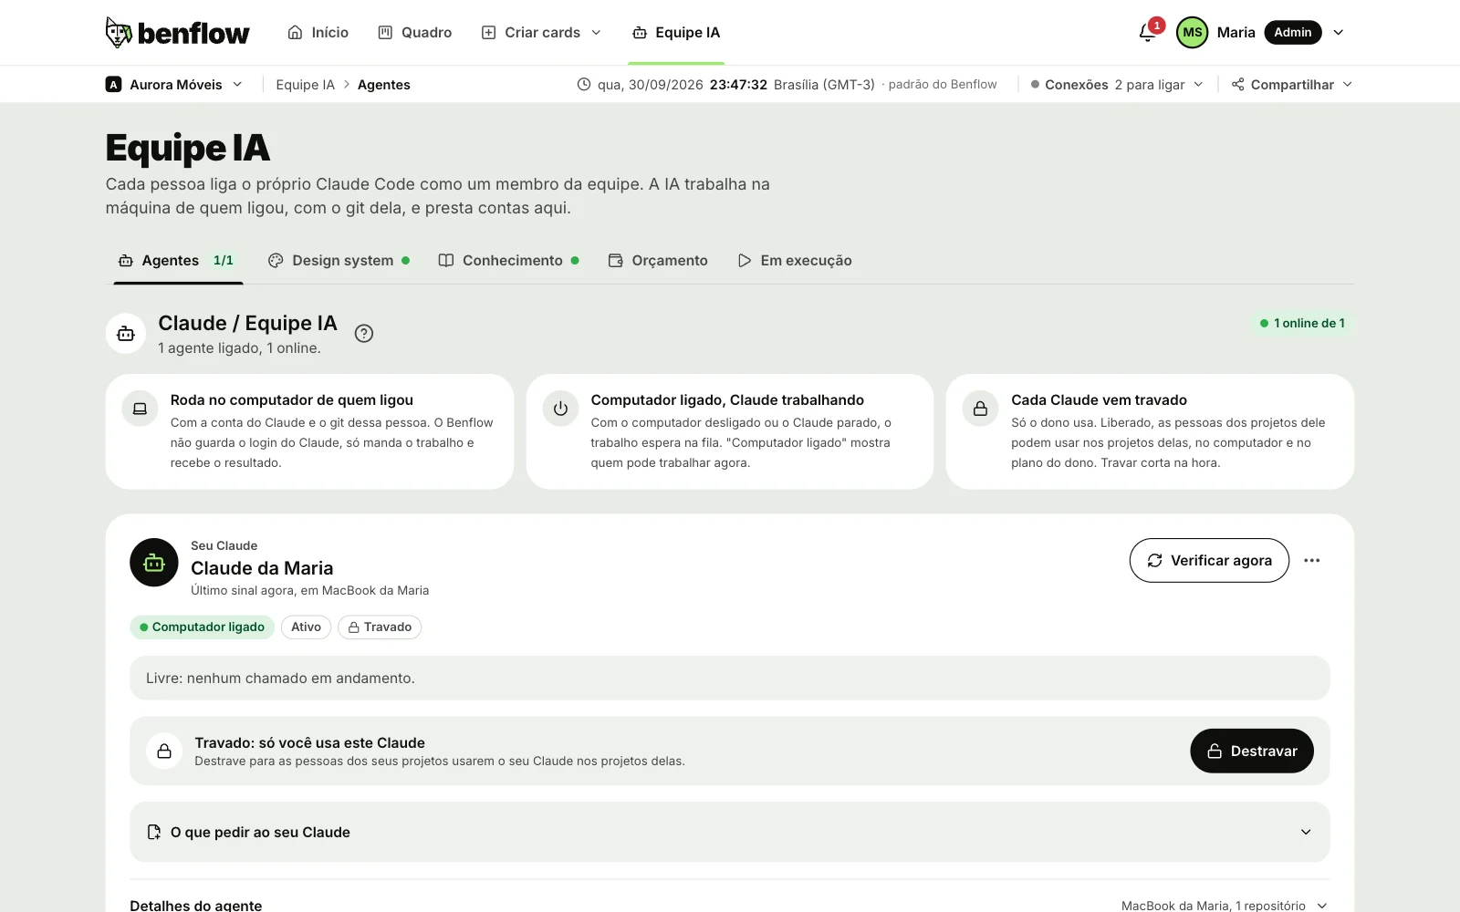Image resolution: width=1460 pixels, height=912 pixels.
Task: Open the Orçamento tab
Action: pos(658,261)
